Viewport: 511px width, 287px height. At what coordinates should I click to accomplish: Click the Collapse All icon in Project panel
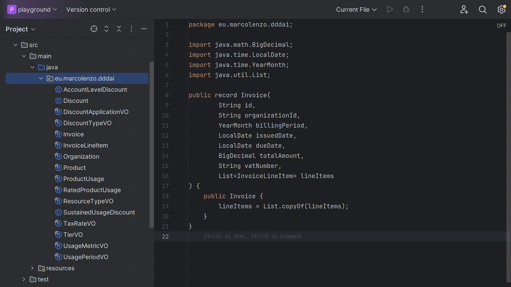(119, 29)
